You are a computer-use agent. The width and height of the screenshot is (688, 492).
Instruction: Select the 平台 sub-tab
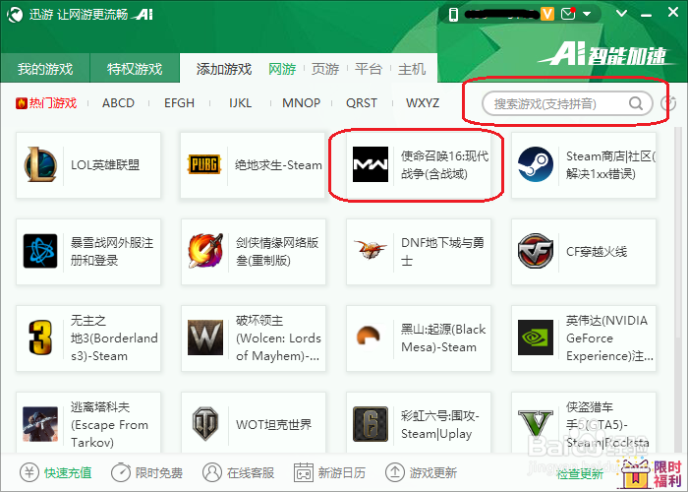pos(369,69)
